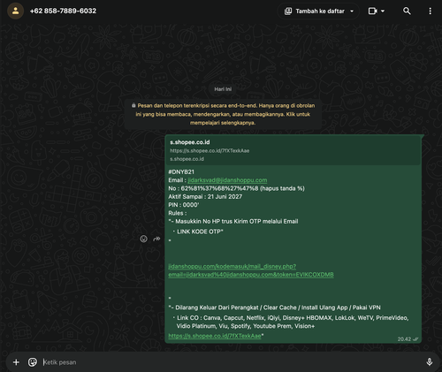The height and width of the screenshot is (372, 442).
Task: Forward the message with the arrow icon
Action: click(x=156, y=239)
